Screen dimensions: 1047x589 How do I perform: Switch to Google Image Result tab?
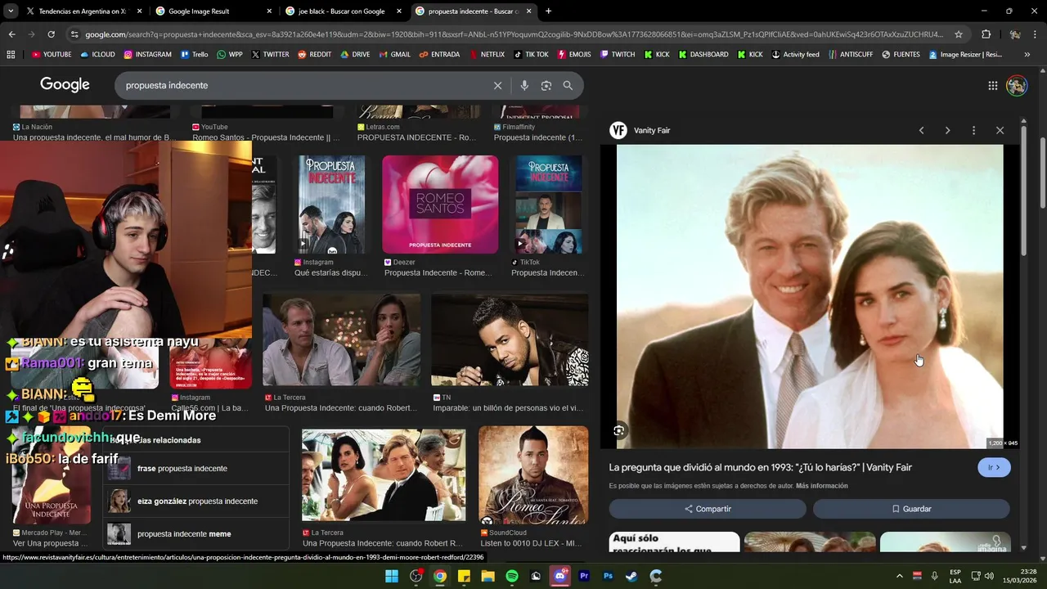[213, 11]
